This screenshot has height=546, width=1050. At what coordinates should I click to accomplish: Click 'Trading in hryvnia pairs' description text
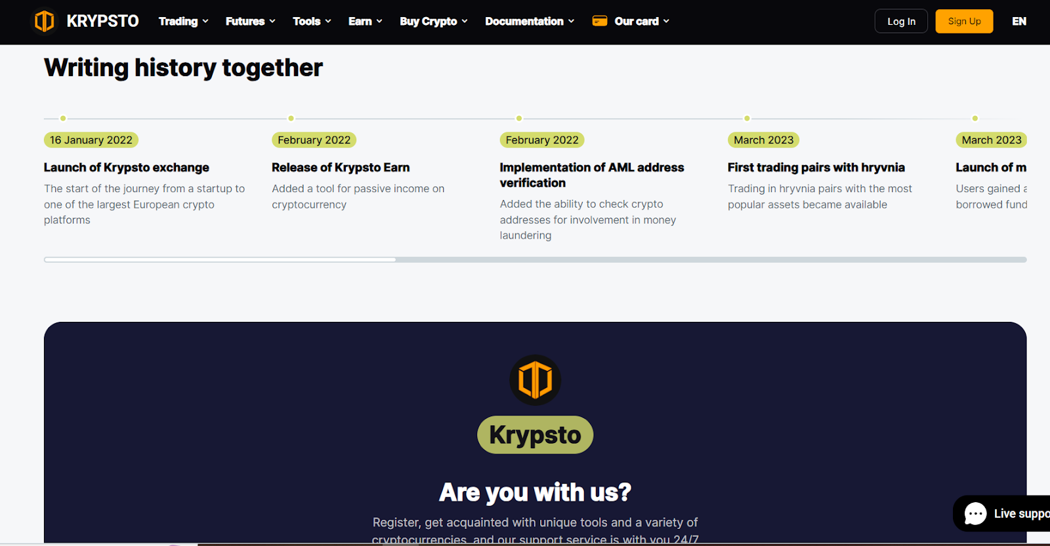[820, 197]
